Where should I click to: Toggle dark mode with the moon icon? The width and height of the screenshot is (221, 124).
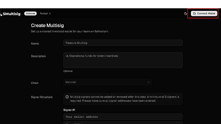pyautogui.click(x=186, y=13)
